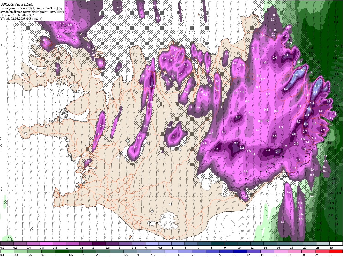Viewport: 343px width, 257px height.
Task: Click the 6.7 precipitation value on the map
Action: (x=317, y=86)
